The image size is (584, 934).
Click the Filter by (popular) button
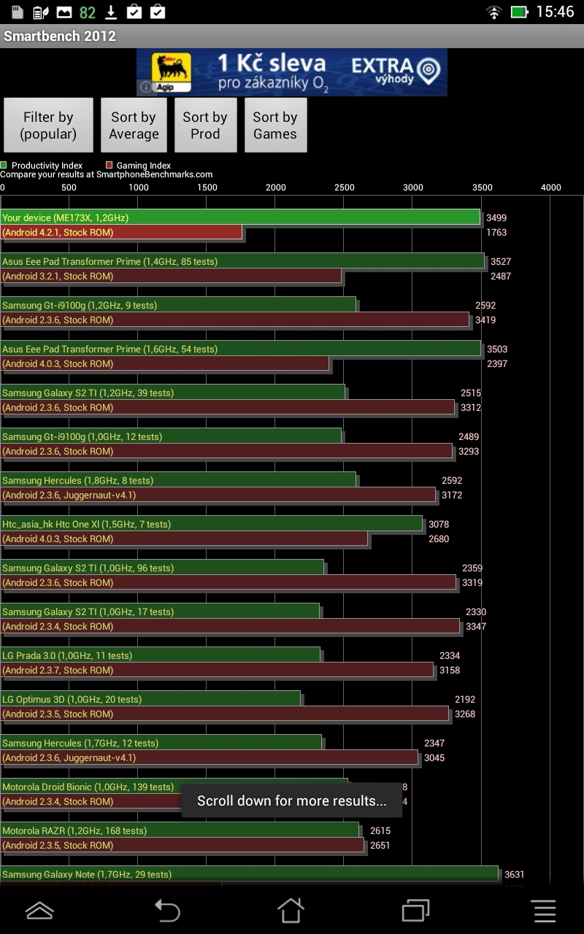(x=48, y=126)
